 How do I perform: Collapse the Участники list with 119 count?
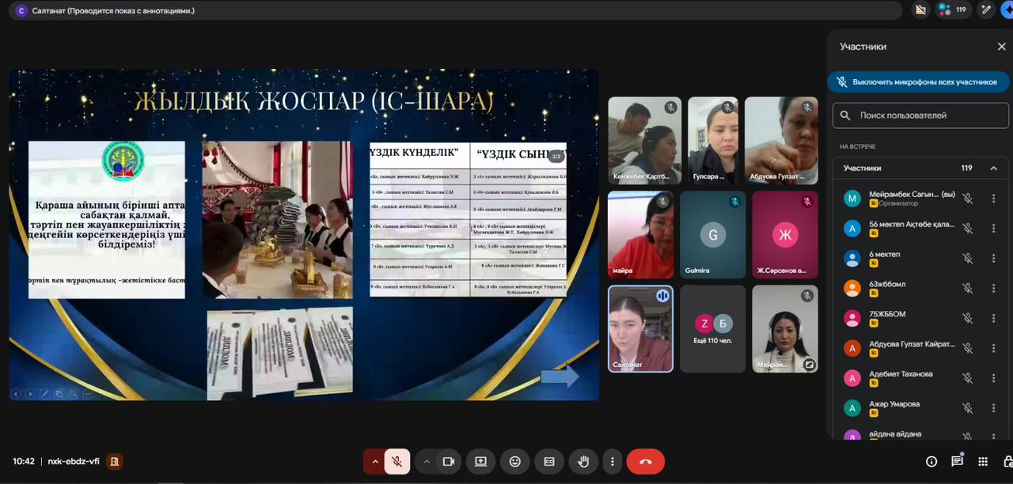tap(993, 168)
